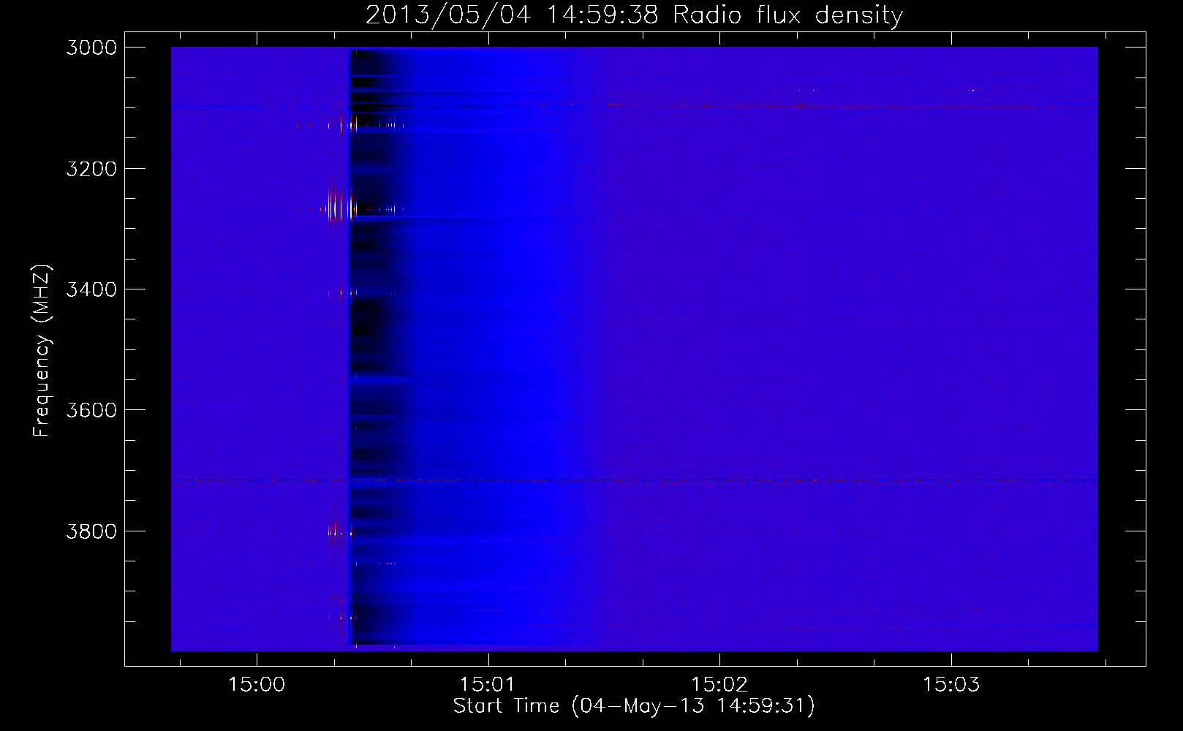Click the 3000 frequency tick label
1183x731 pixels.
point(91,48)
